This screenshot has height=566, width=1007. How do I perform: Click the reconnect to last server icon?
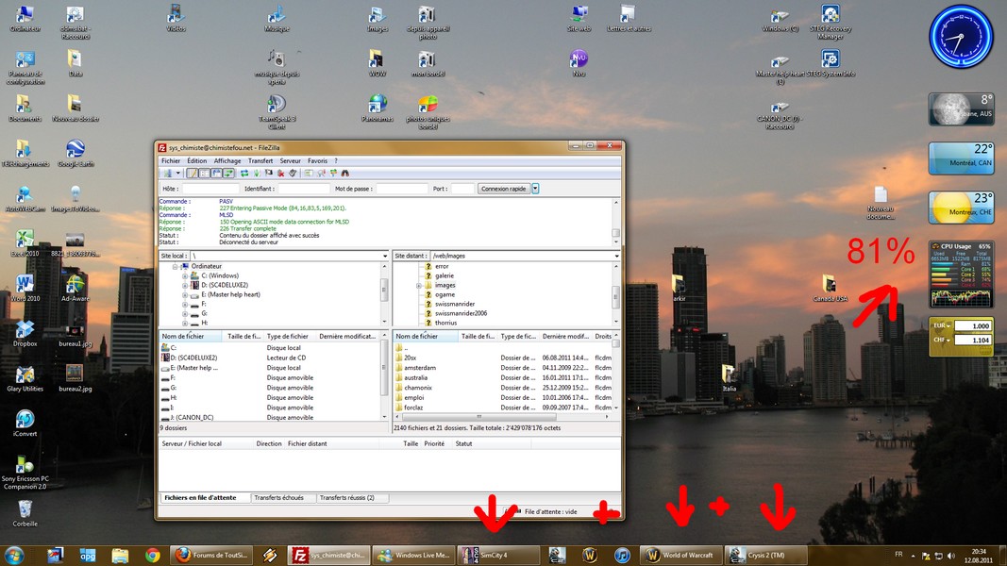click(x=294, y=174)
